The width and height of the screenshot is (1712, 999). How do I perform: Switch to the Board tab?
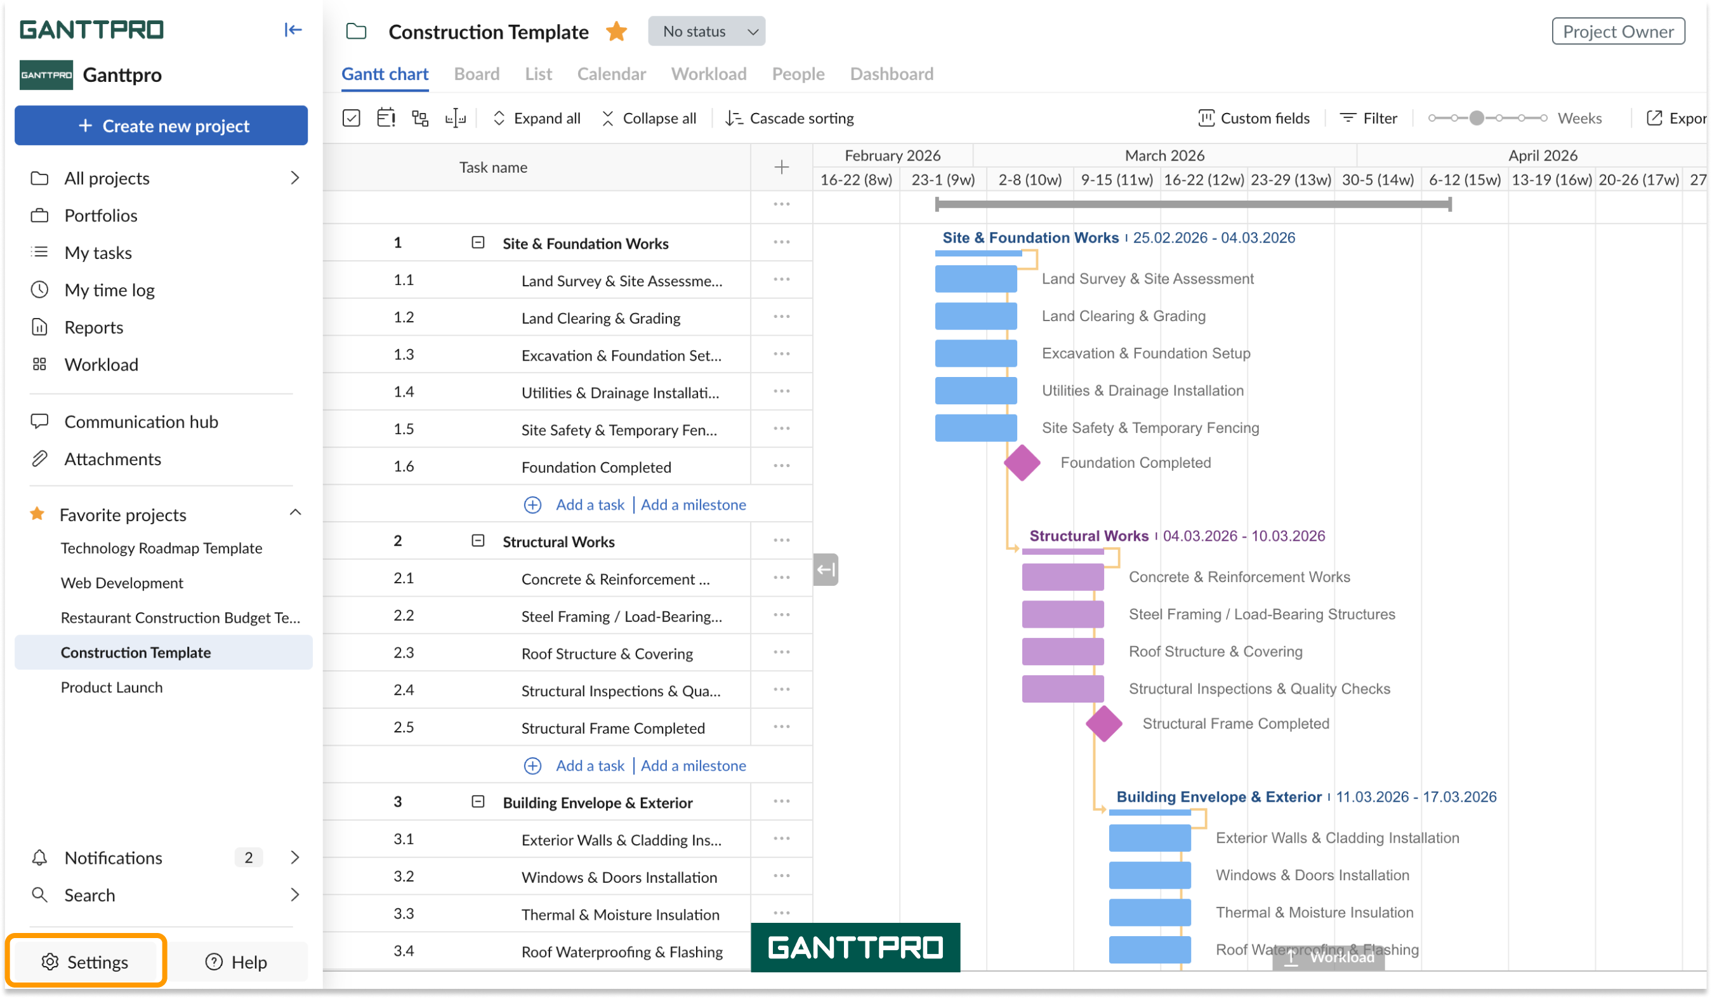(477, 74)
